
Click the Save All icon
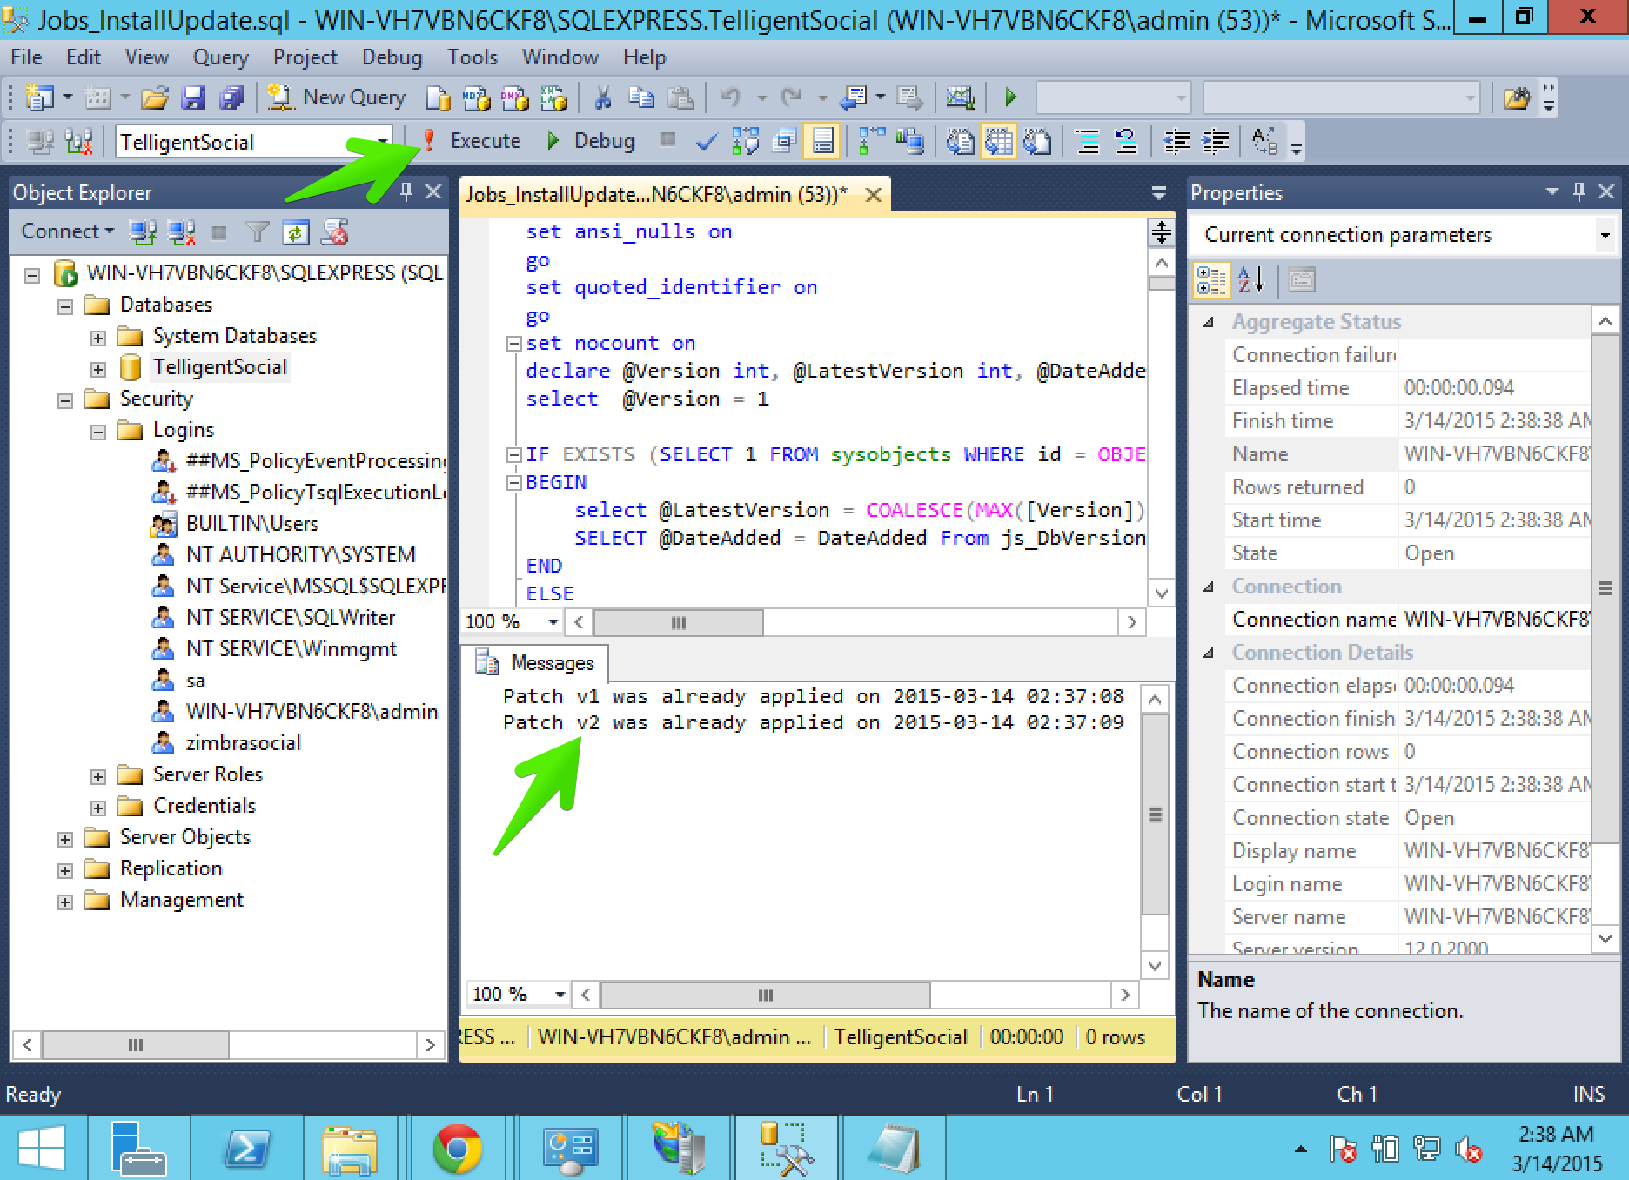click(x=231, y=97)
